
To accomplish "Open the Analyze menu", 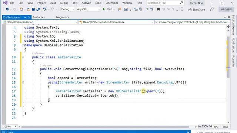I will tap(86, 3).
